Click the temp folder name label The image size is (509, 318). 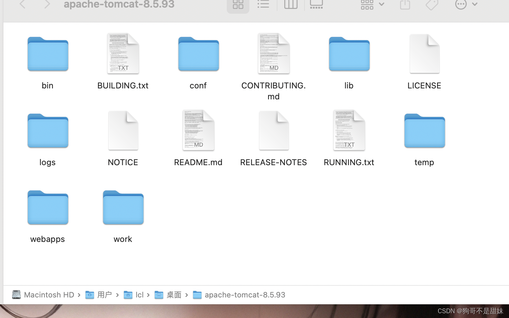coord(424,162)
